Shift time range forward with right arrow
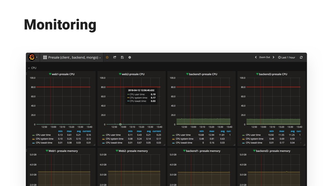Image resolution: width=331 pixels, height=186 pixels. (x=273, y=57)
